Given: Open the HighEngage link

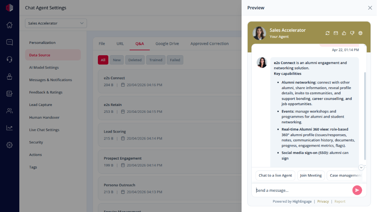Looking at the screenshot, I should click(302, 202).
